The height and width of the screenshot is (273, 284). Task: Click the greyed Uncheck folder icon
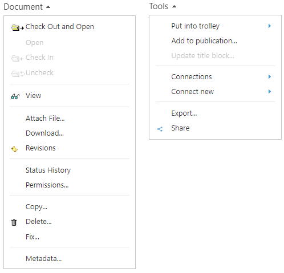(18, 74)
